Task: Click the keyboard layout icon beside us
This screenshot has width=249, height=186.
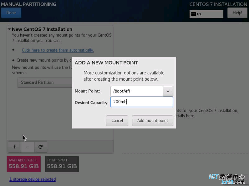Action: tap(193, 14)
